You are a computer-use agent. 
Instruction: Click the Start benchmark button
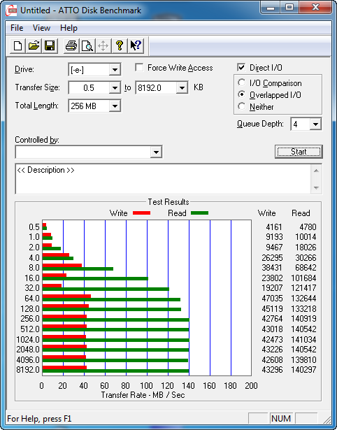[299, 152]
